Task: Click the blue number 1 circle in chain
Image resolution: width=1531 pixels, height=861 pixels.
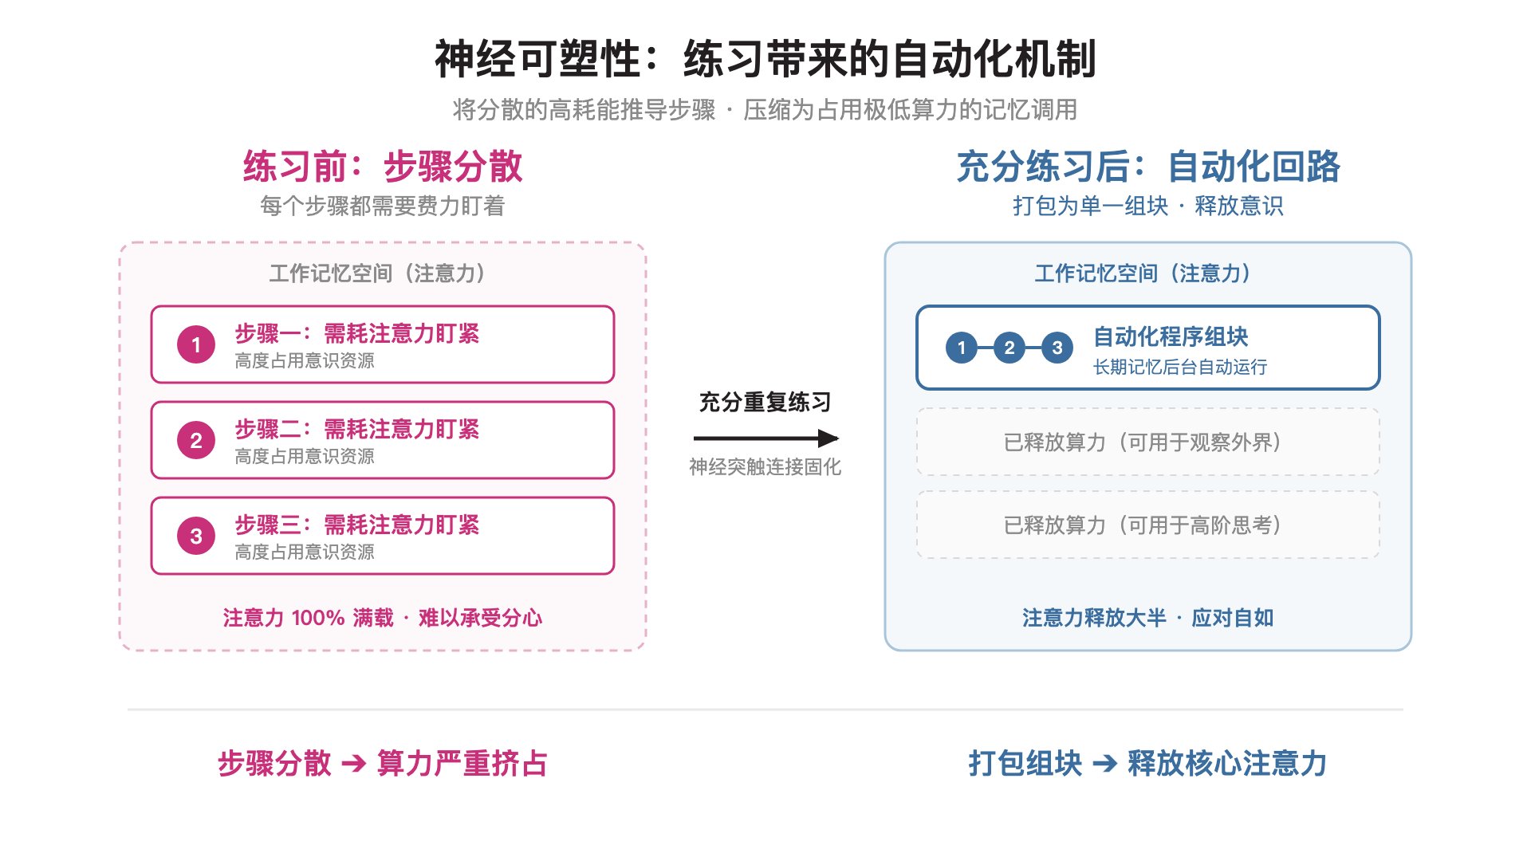Action: pos(962,348)
